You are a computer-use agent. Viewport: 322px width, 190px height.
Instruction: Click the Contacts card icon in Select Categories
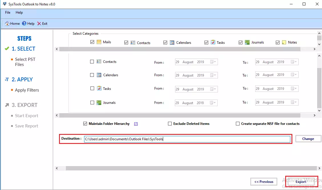click(x=133, y=43)
